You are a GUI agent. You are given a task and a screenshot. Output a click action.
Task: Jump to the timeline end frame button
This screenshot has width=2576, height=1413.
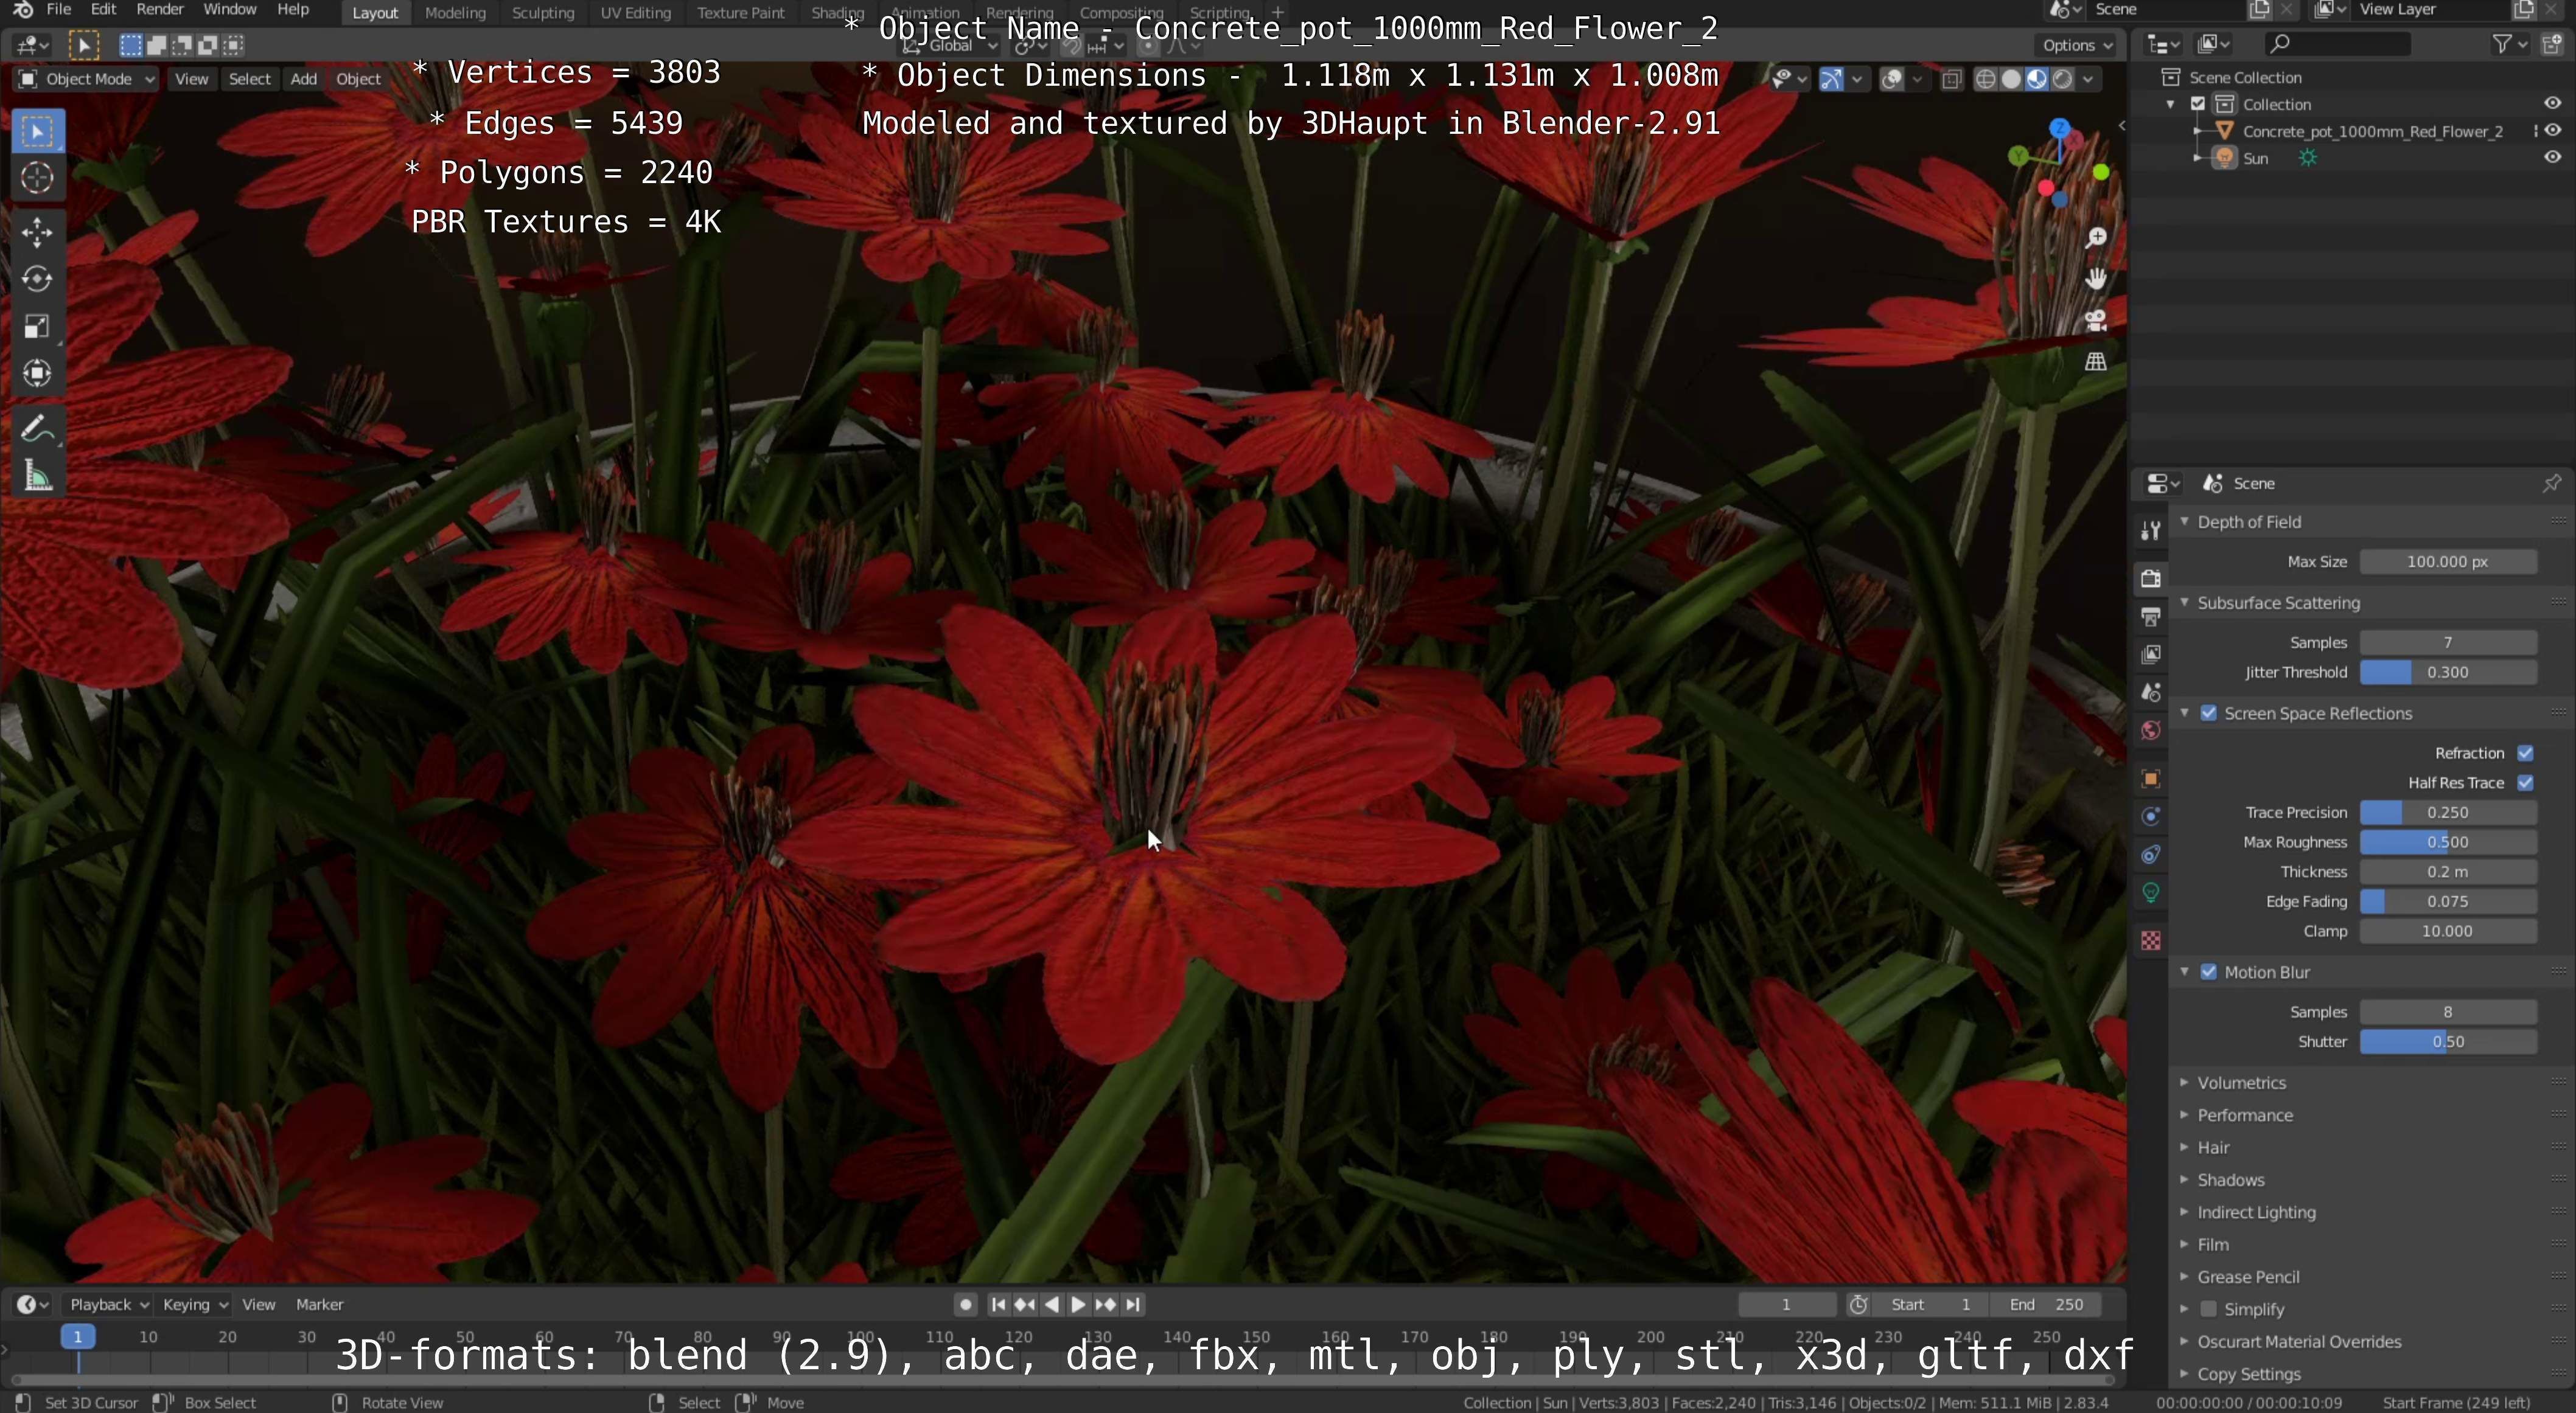(1132, 1304)
